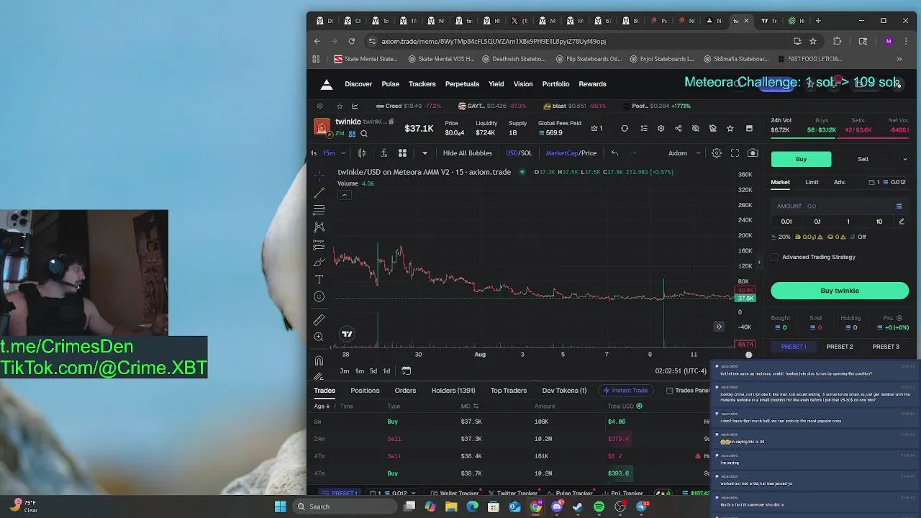Select the 0.01 amount preset

click(786, 222)
